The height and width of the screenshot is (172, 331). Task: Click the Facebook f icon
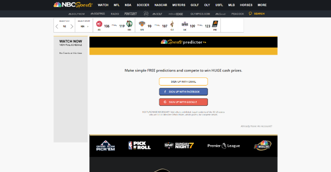click(x=165, y=92)
